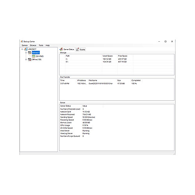Image resolution: width=195 pixels, height=195 pixels.
Task: Click the Events tab icon
Action: [78, 50]
